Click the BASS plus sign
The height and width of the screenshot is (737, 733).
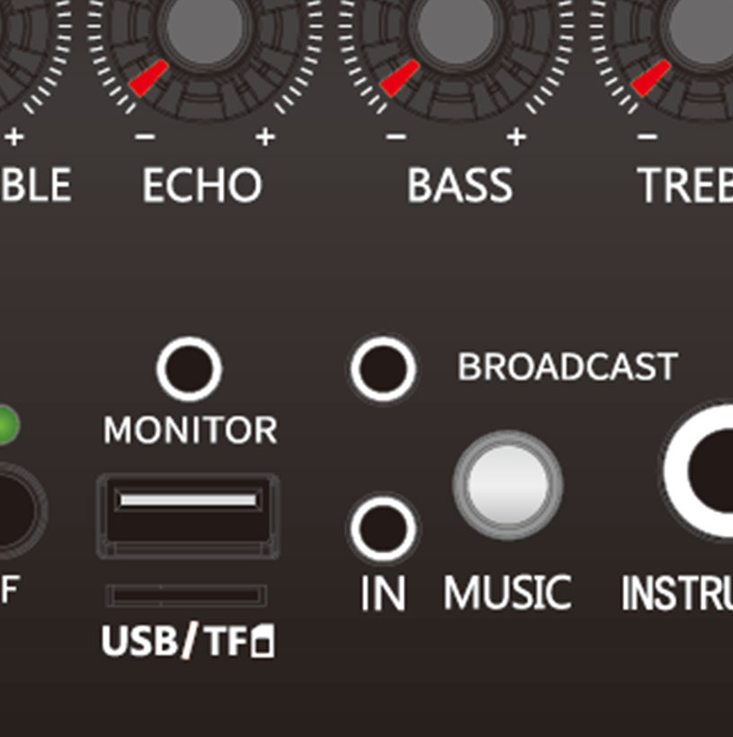(x=517, y=137)
